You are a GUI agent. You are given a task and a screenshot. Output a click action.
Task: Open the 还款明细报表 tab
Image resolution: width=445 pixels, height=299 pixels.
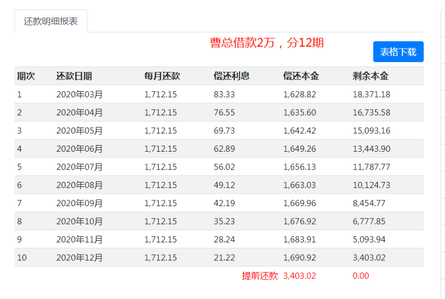(x=51, y=21)
